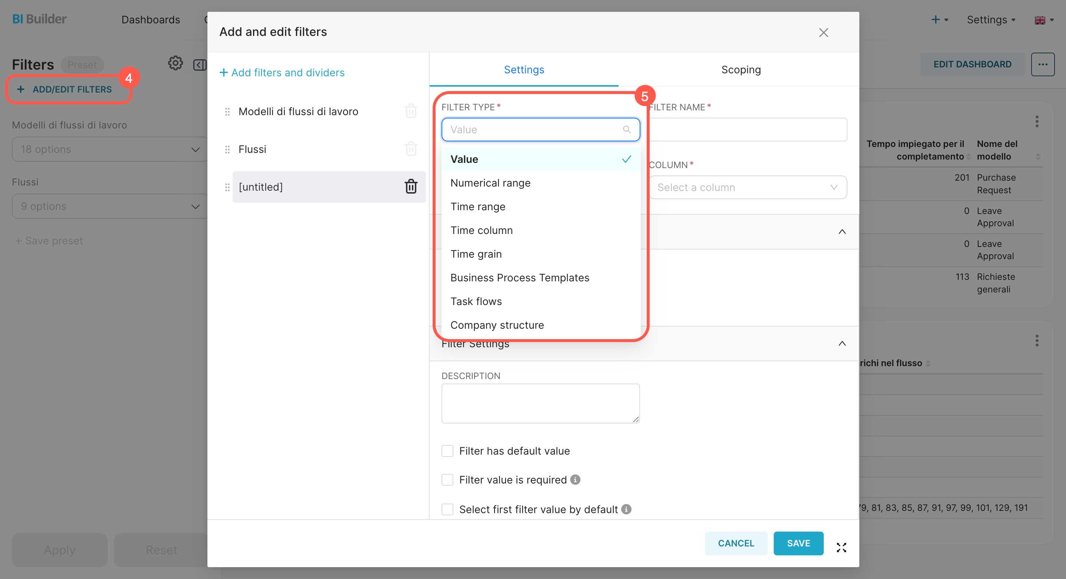1066x579 pixels.
Task: Click the fullscreen expand icon beside Save
Action: coord(841,547)
